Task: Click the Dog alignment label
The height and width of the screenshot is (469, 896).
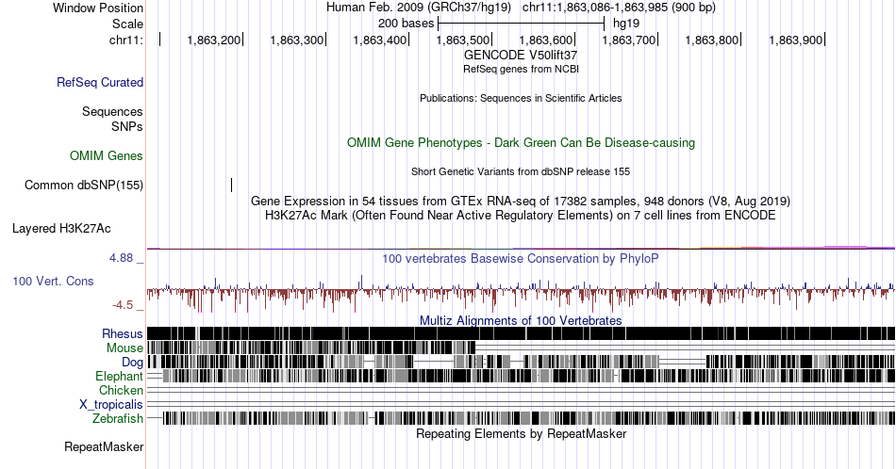Action: tap(132, 362)
